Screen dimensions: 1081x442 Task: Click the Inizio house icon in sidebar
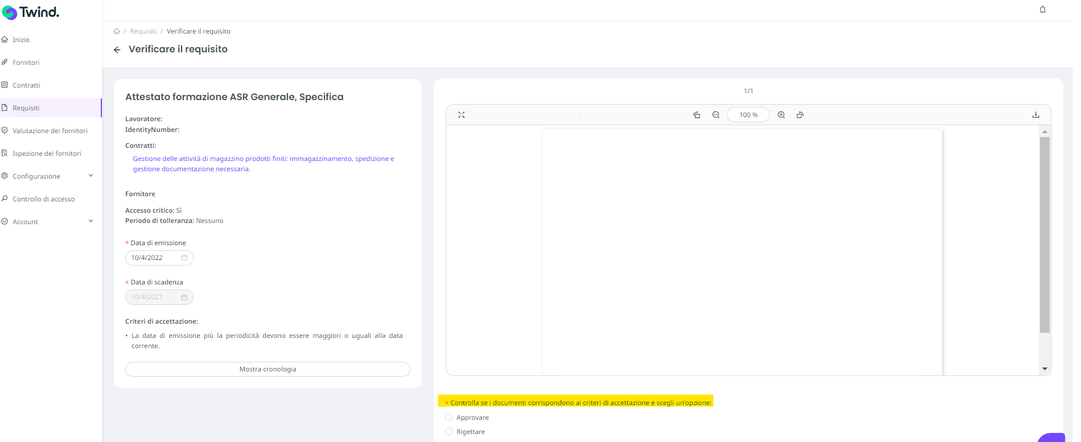[x=5, y=40]
